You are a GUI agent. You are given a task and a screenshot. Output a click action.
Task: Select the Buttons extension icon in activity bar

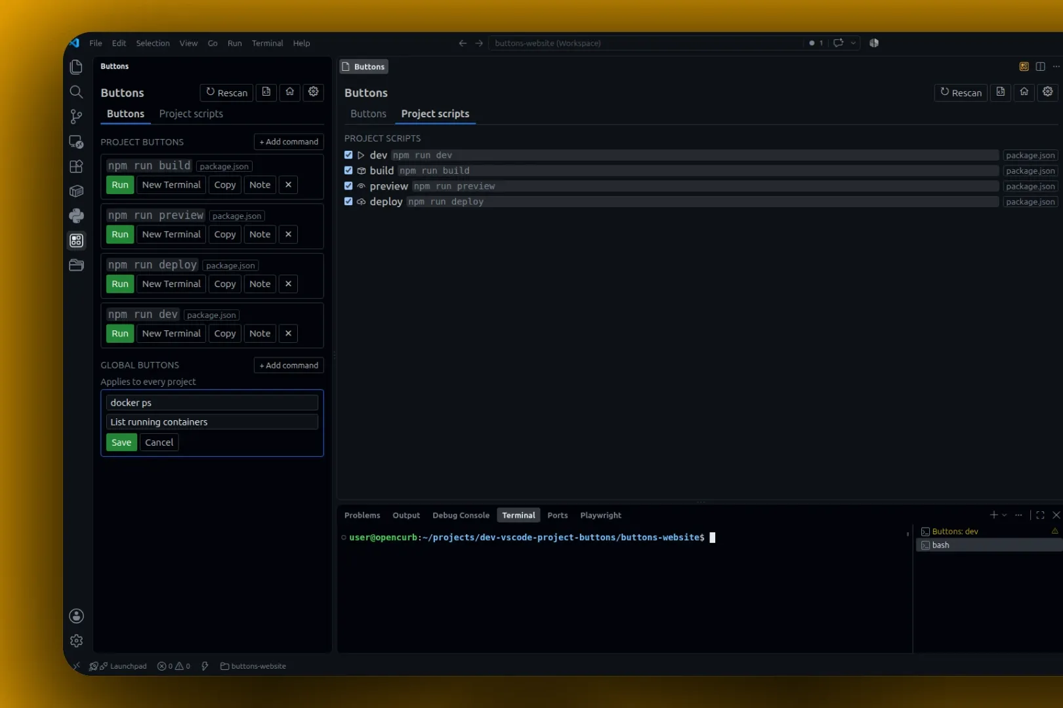tap(76, 241)
